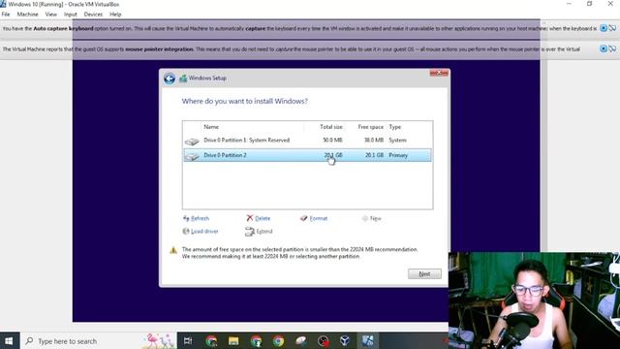The height and width of the screenshot is (349, 620).
Task: Click the System type cell
Action: 397,141
